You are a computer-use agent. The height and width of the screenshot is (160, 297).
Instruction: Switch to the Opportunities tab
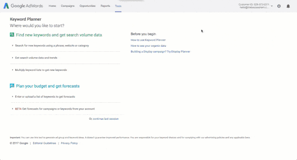click(x=87, y=6)
